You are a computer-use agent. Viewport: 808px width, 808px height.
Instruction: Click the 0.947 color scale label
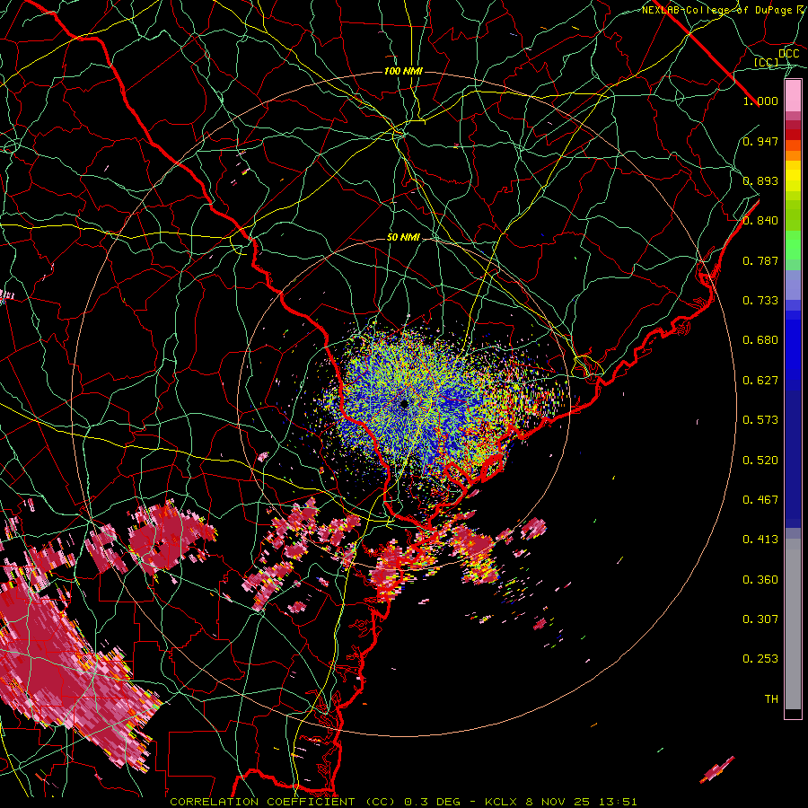click(x=760, y=141)
